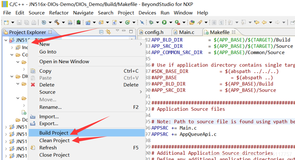Click the binary 010 file toolbar icon
Viewport: 295px width, 160px height.
pos(70,23)
